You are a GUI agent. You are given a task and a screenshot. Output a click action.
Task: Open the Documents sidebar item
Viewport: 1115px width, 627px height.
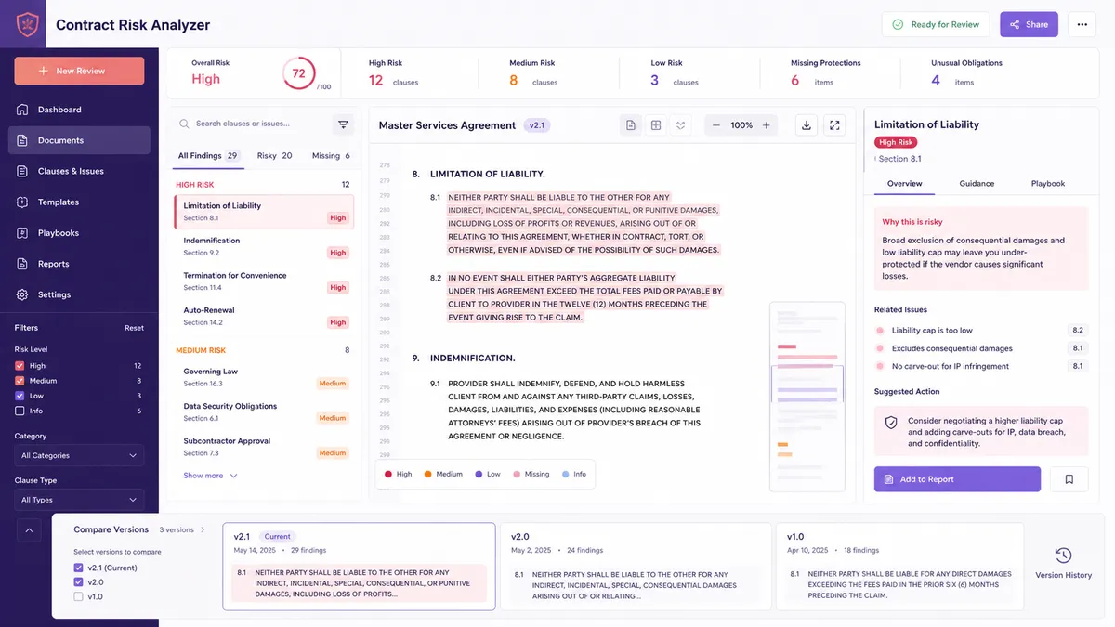point(79,140)
